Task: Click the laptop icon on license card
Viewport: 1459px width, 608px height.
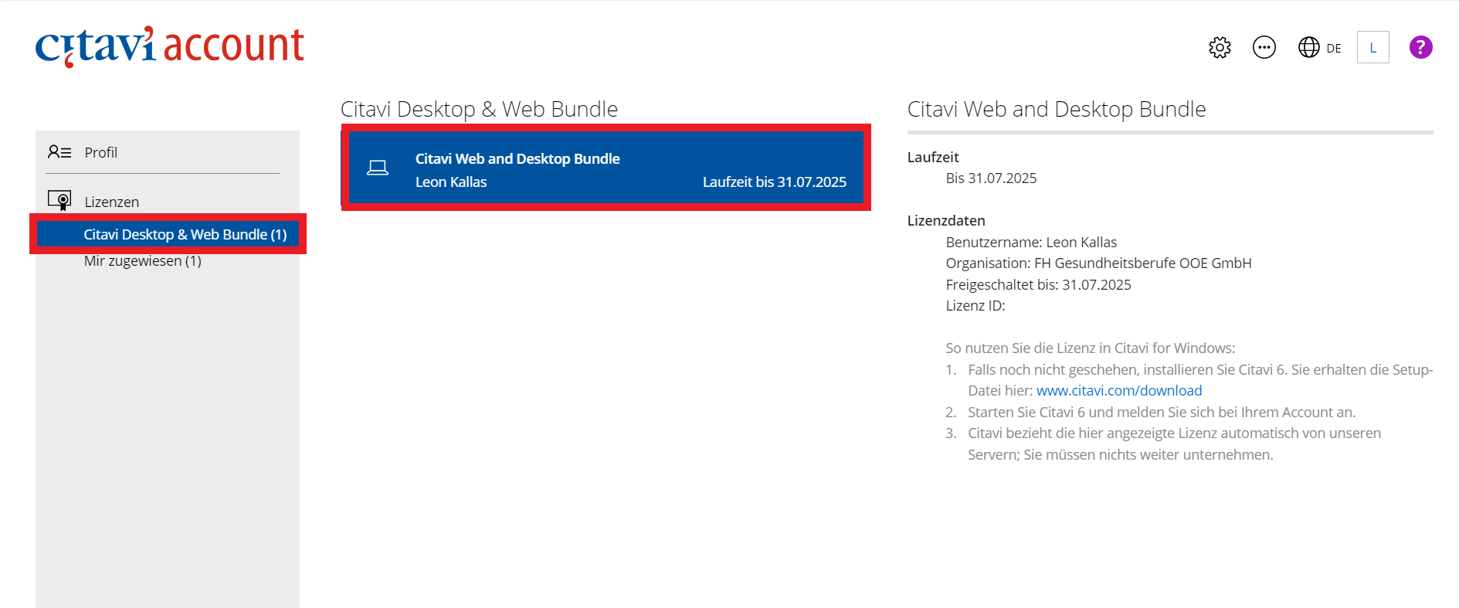Action: tap(378, 168)
